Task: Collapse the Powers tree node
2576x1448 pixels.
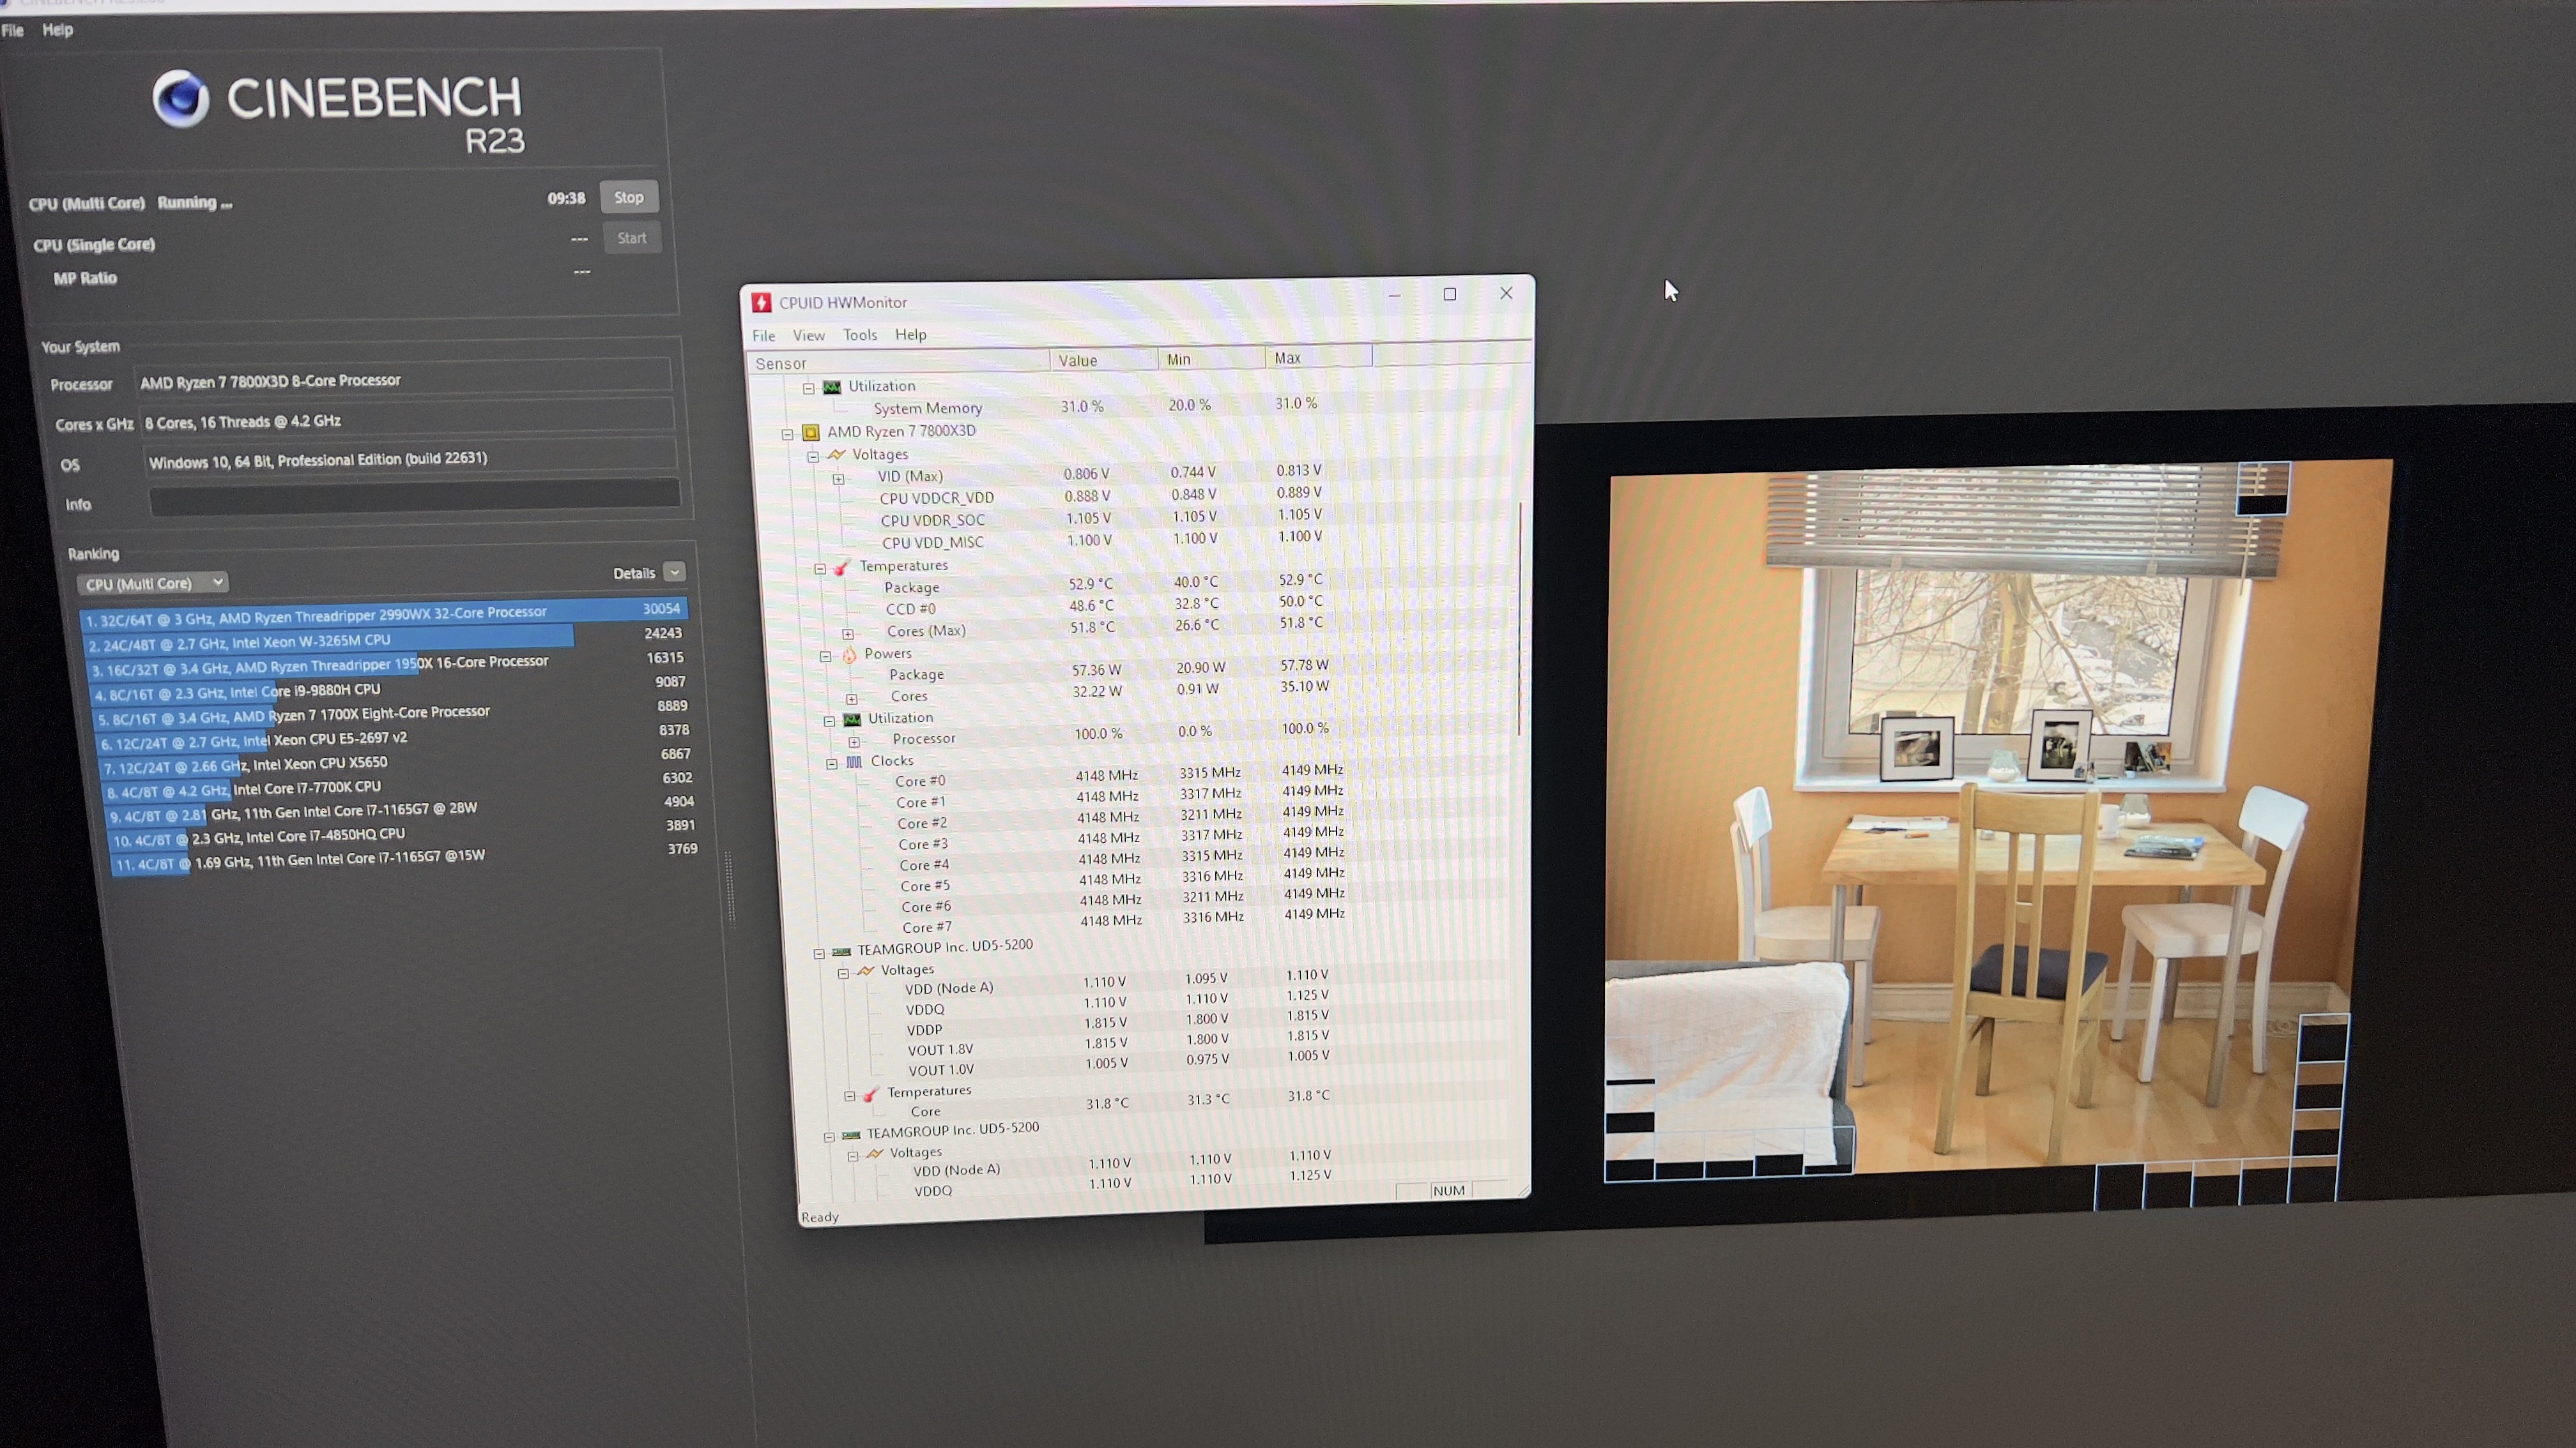Action: point(826,656)
